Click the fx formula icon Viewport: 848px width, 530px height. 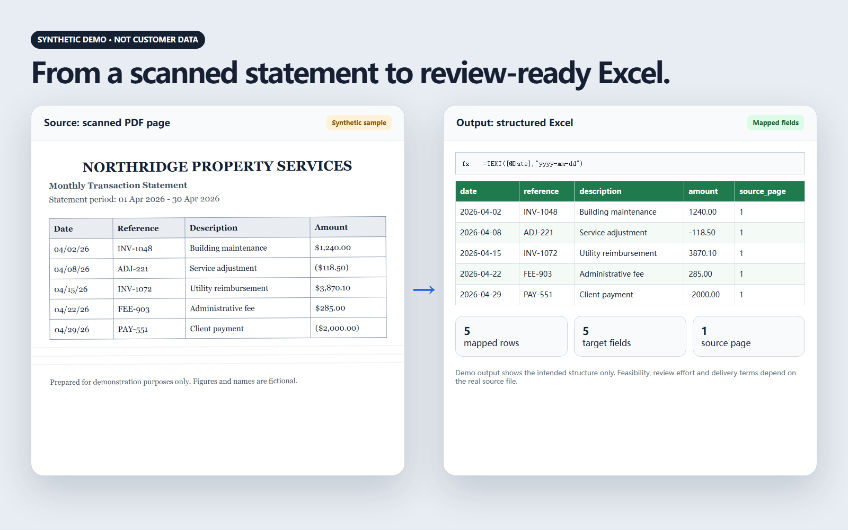point(466,164)
